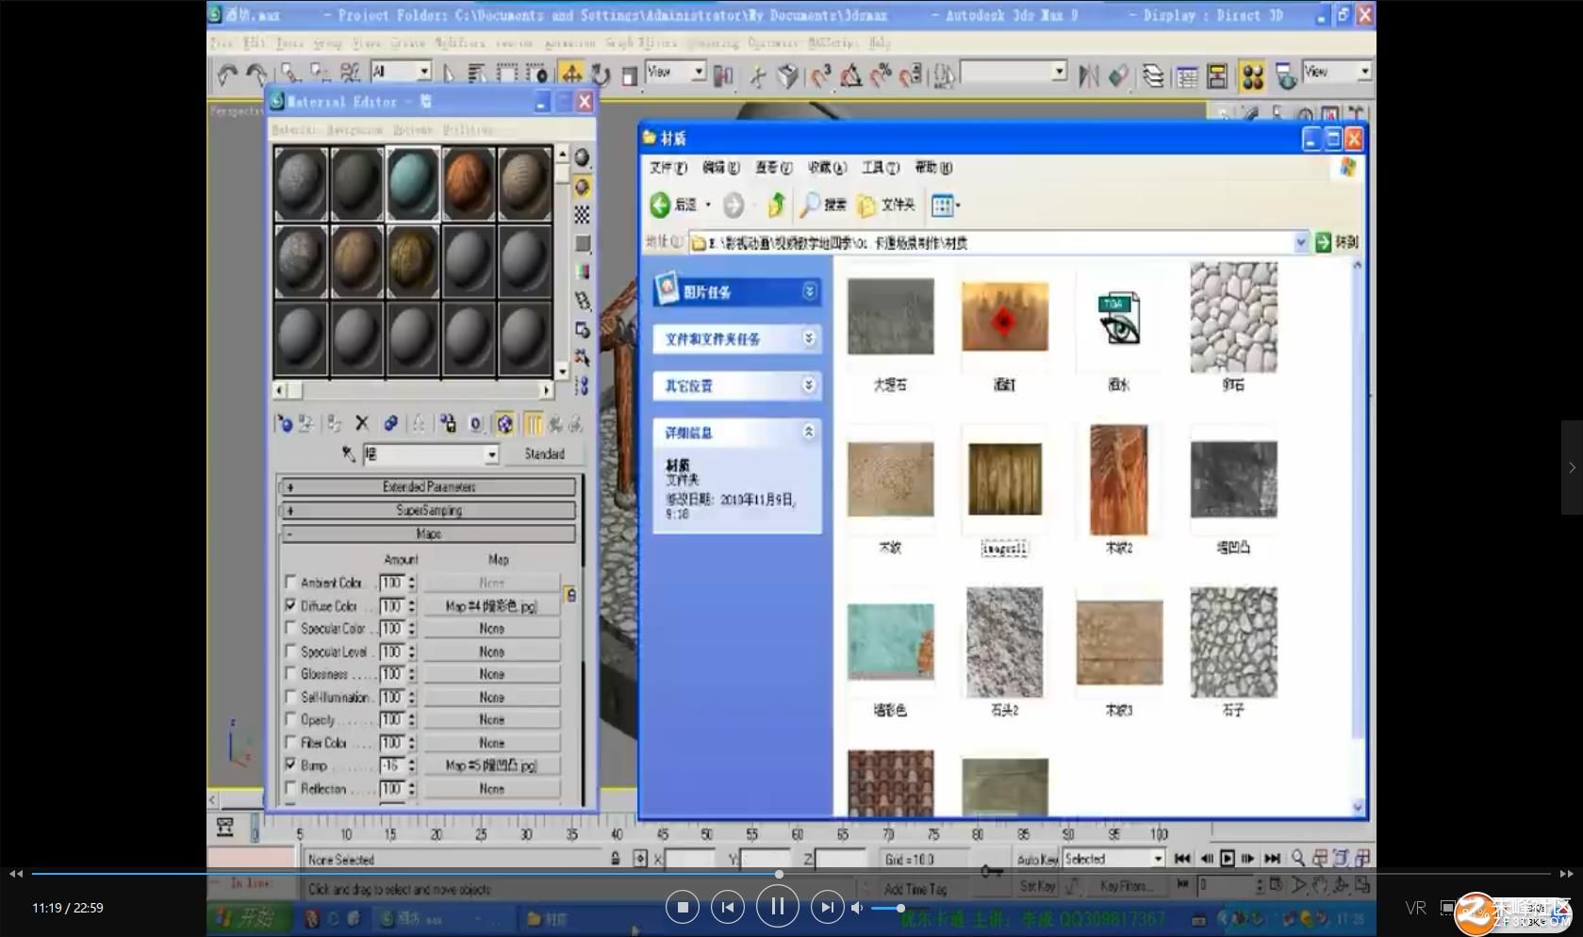1583x937 pixels.
Task: Uncheck the Bump map checkbox
Action: [290, 764]
